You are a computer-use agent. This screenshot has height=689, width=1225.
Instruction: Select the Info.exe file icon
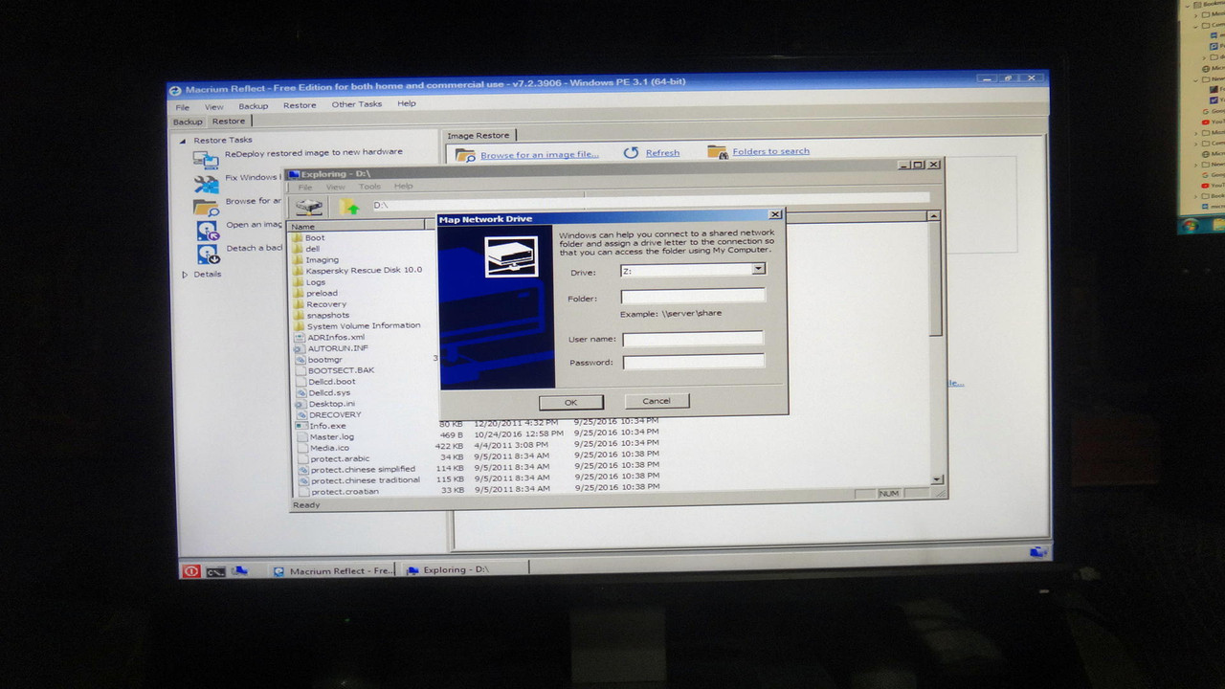[301, 426]
